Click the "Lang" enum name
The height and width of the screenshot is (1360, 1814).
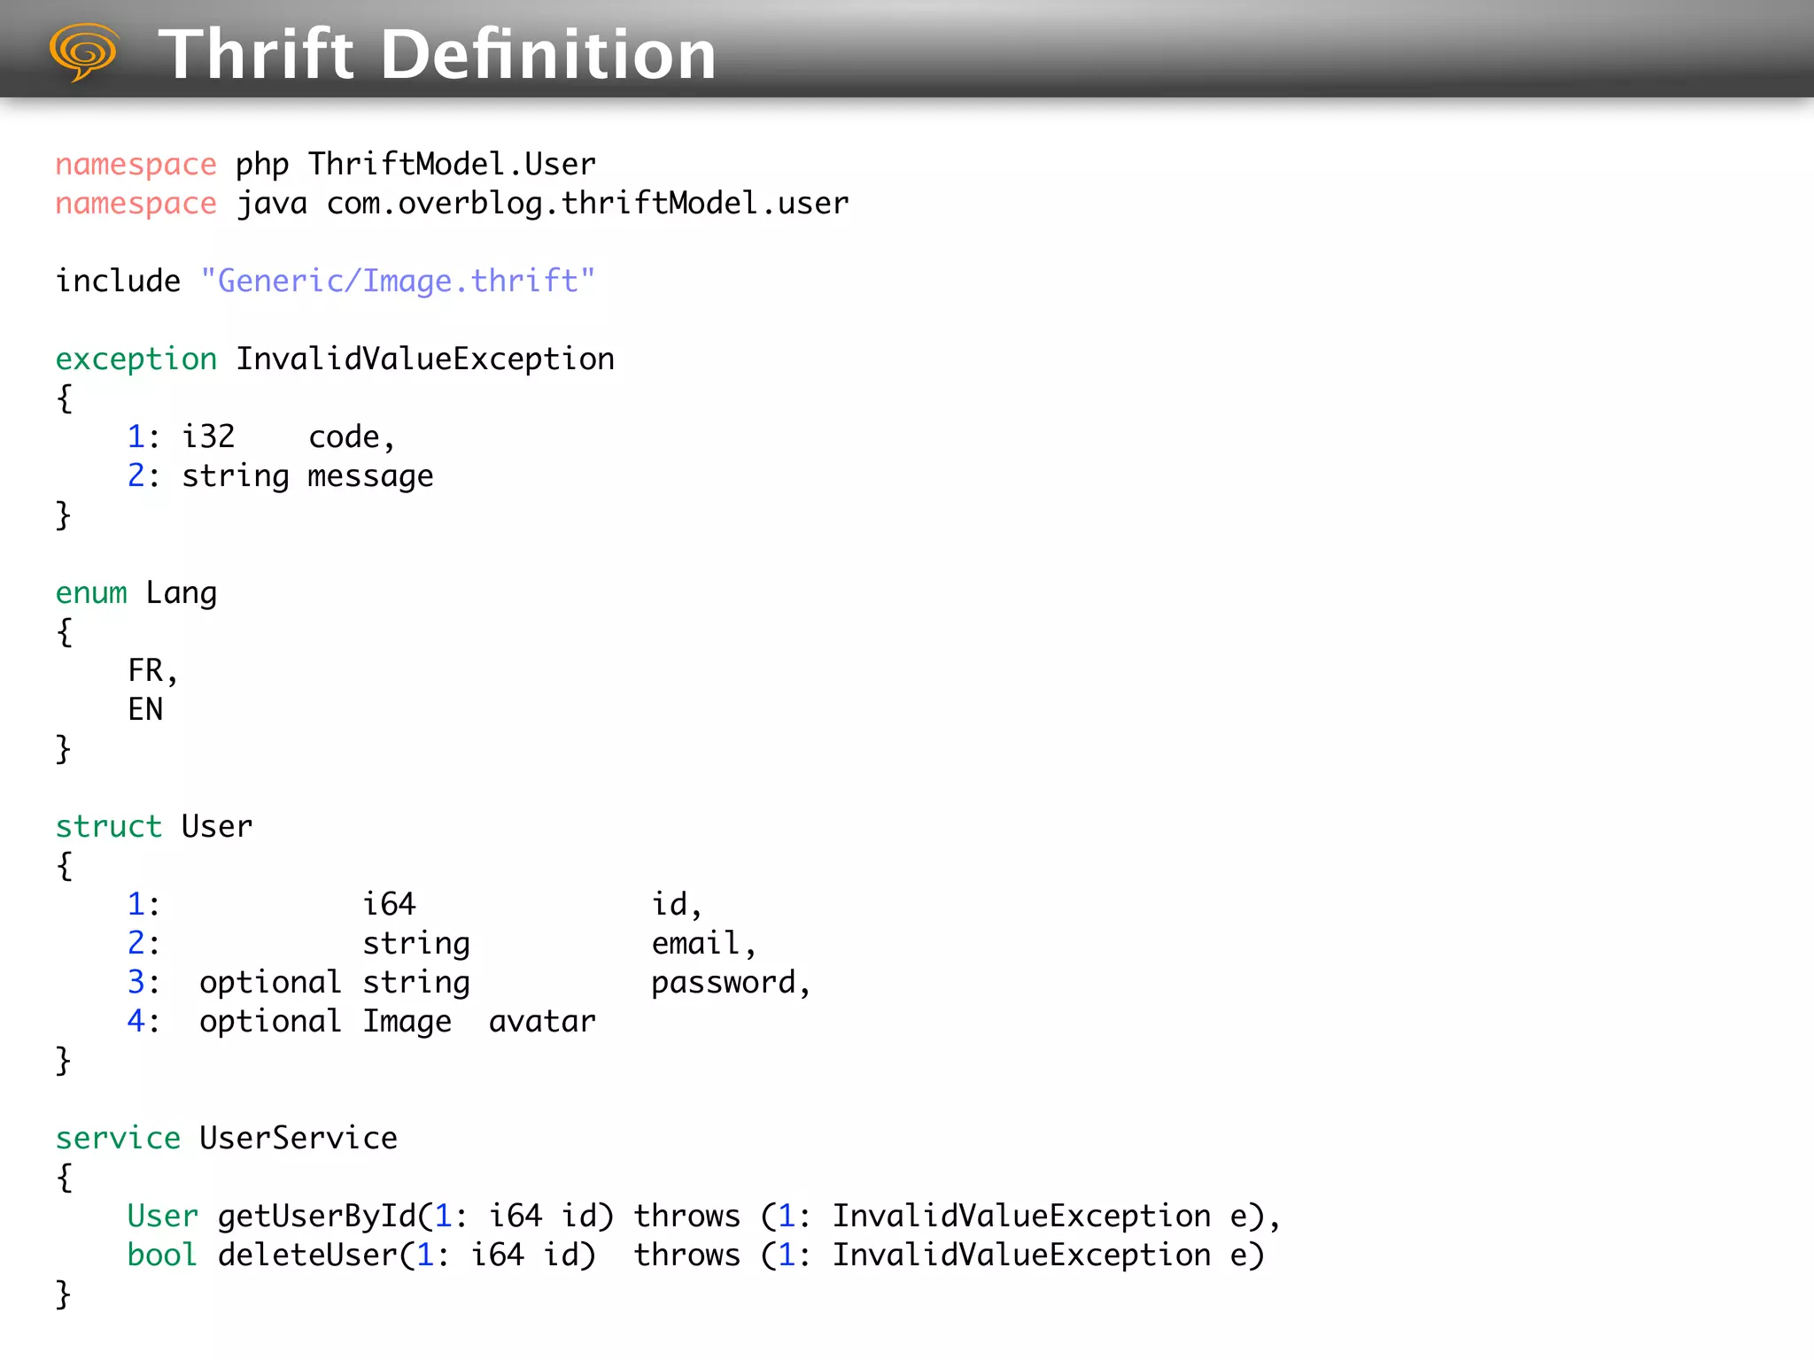[182, 594]
